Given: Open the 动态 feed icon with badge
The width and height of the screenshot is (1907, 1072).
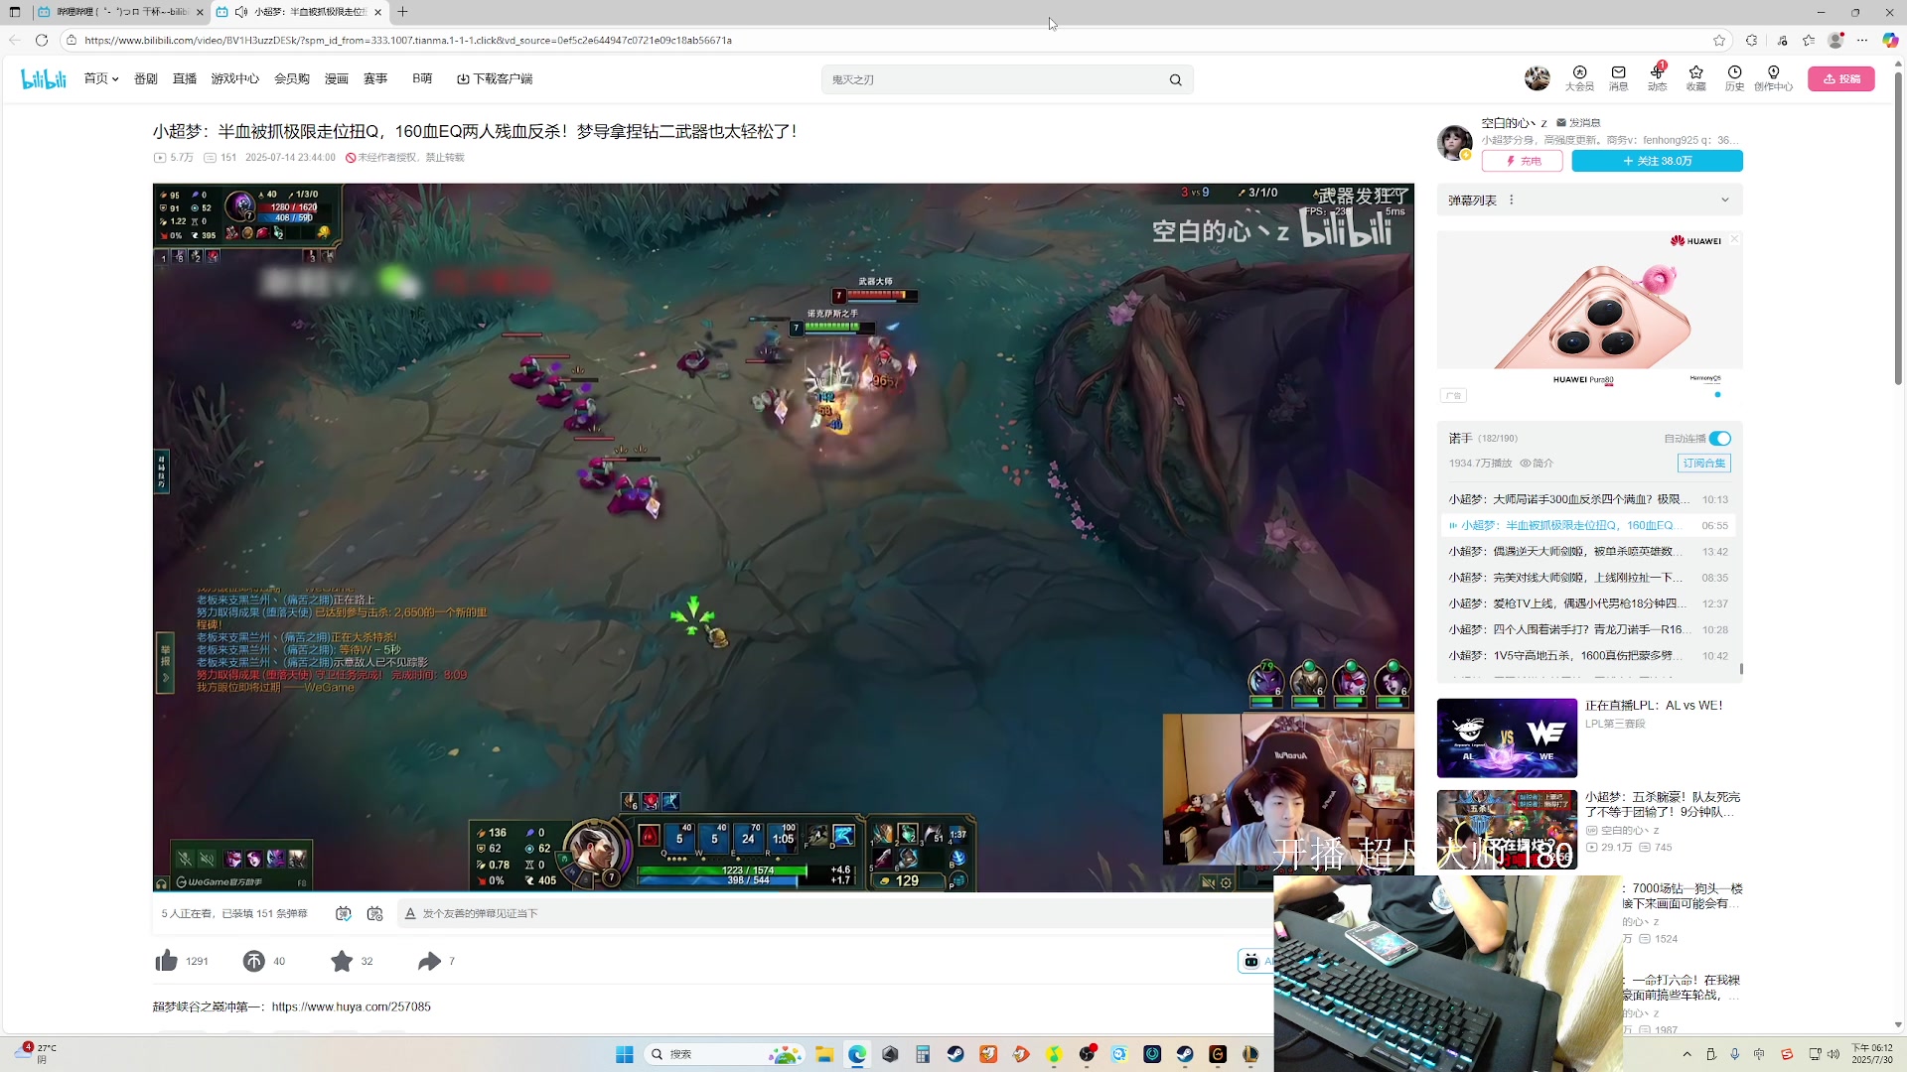Looking at the screenshot, I should point(1657,77).
